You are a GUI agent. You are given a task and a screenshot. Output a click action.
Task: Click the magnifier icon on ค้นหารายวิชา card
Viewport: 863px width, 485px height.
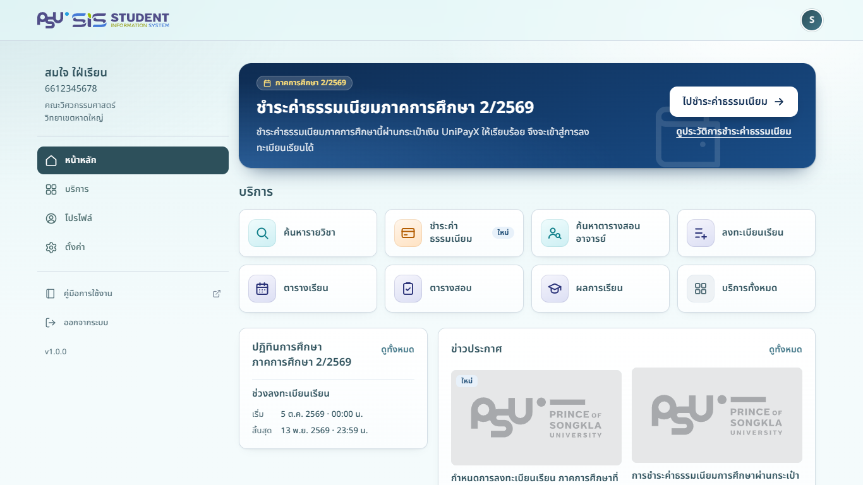tap(262, 233)
